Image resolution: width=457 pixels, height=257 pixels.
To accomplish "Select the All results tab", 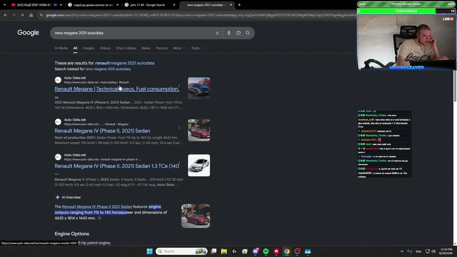I will (75, 48).
